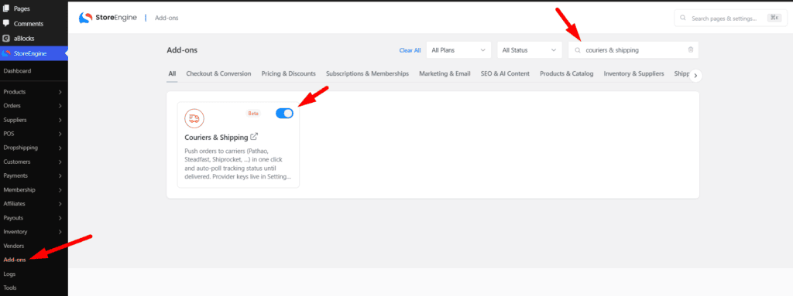Disable the Couriers & Shipping add-on toggle
The image size is (793, 296).
(284, 113)
